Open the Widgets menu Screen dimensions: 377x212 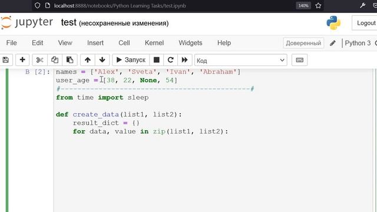(190, 43)
